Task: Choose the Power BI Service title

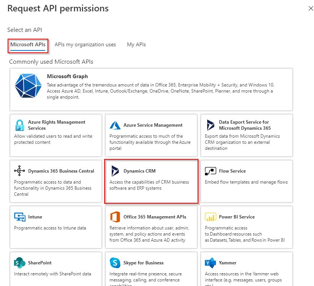Action: pyautogui.click(x=237, y=217)
